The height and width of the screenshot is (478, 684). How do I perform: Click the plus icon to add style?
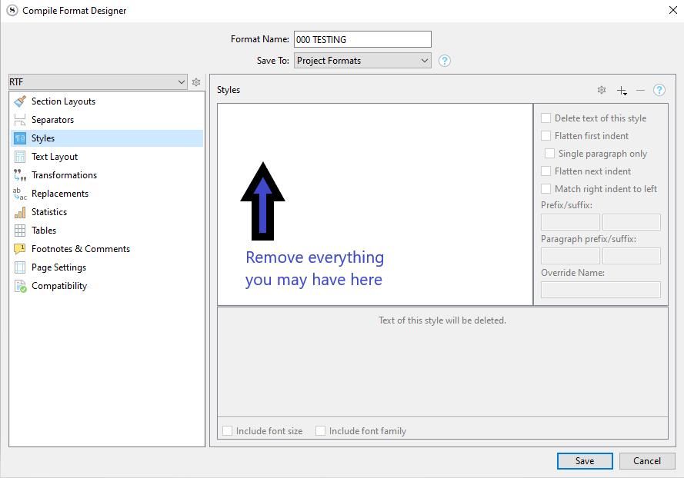(x=622, y=90)
